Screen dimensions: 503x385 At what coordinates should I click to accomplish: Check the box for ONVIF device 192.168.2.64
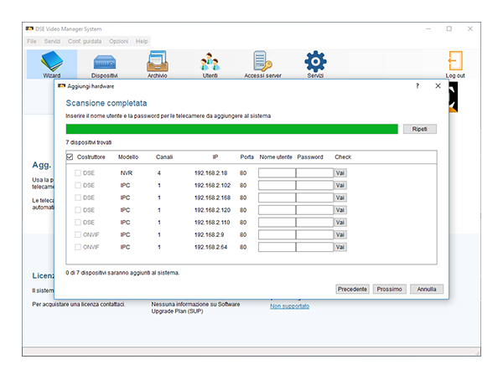pyautogui.click(x=80, y=248)
